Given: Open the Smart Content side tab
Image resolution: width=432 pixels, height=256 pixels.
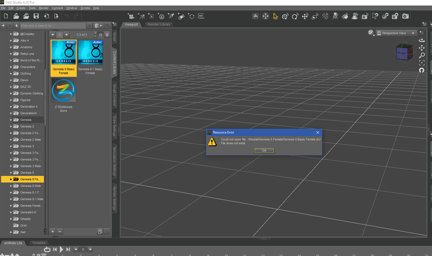Looking at the screenshot, I should [x=114, y=95].
